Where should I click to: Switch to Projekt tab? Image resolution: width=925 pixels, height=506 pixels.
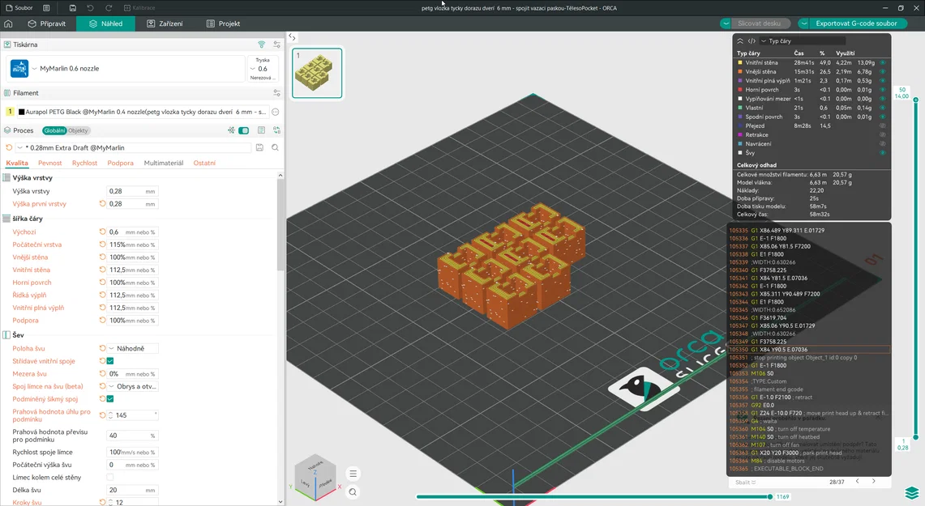[223, 23]
